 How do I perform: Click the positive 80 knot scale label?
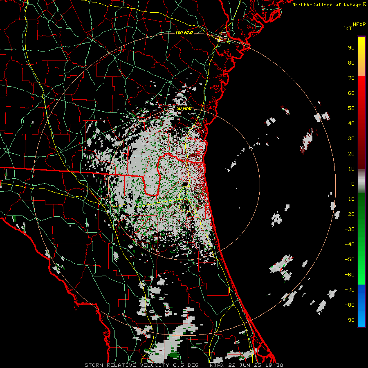(x=351, y=63)
